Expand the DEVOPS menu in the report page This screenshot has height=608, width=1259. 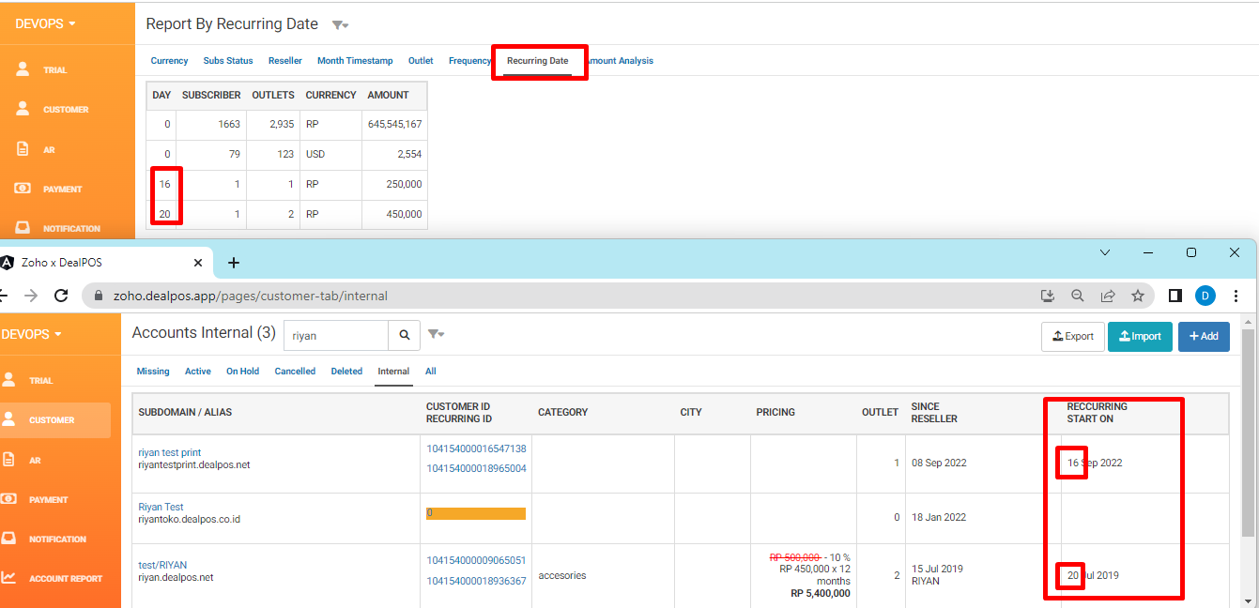click(x=46, y=23)
